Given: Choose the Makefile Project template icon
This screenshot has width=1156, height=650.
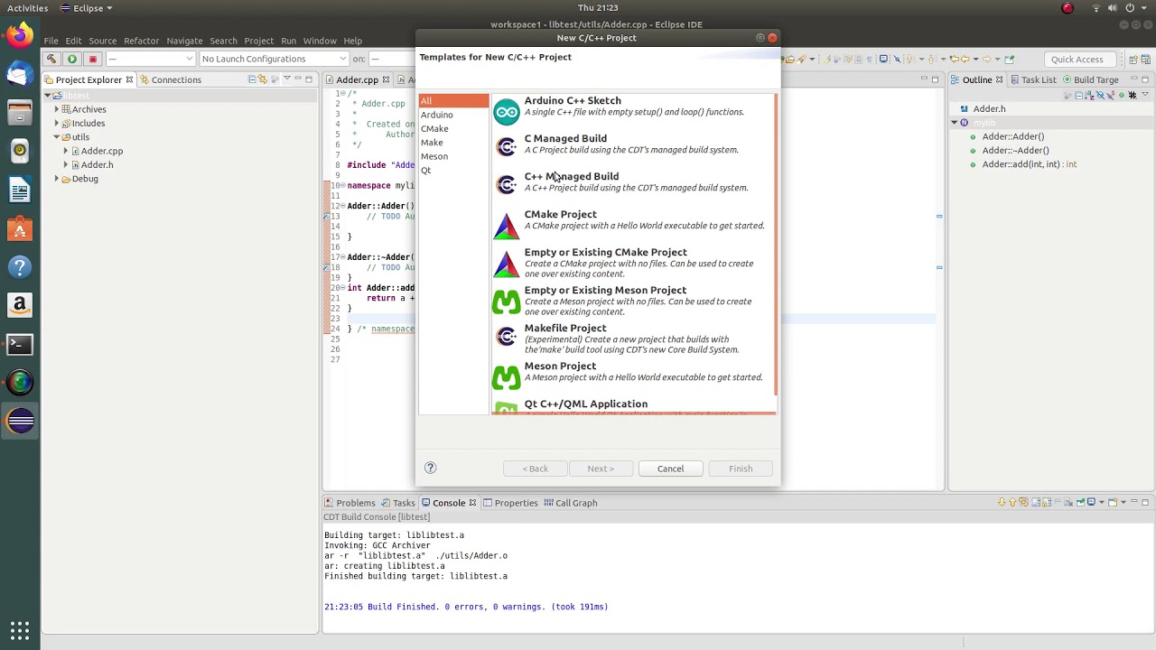Looking at the screenshot, I should [507, 337].
